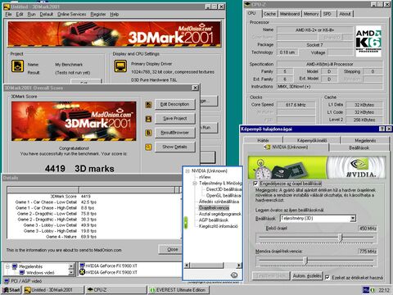Click the Edit Description button

[x=175, y=104]
